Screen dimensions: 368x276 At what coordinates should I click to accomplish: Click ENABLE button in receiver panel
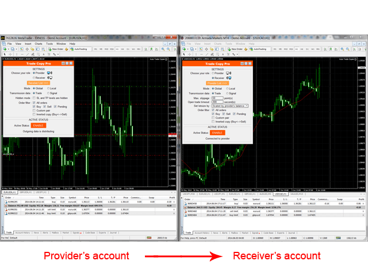click(x=217, y=133)
